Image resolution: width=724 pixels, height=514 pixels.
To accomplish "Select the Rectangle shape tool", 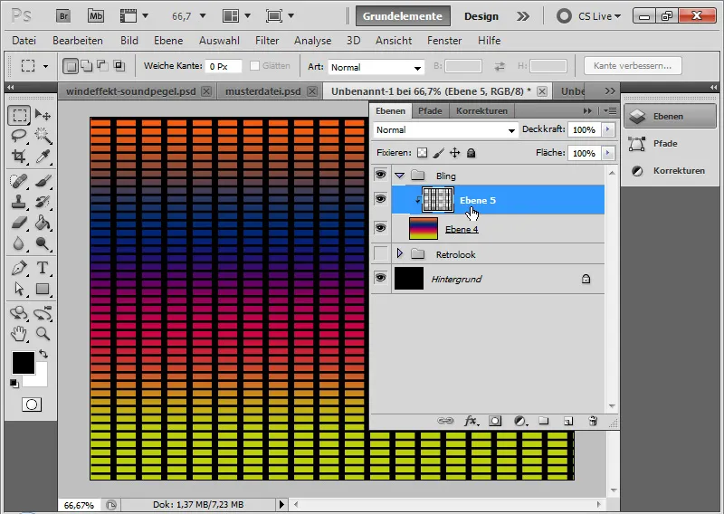I will [x=43, y=289].
